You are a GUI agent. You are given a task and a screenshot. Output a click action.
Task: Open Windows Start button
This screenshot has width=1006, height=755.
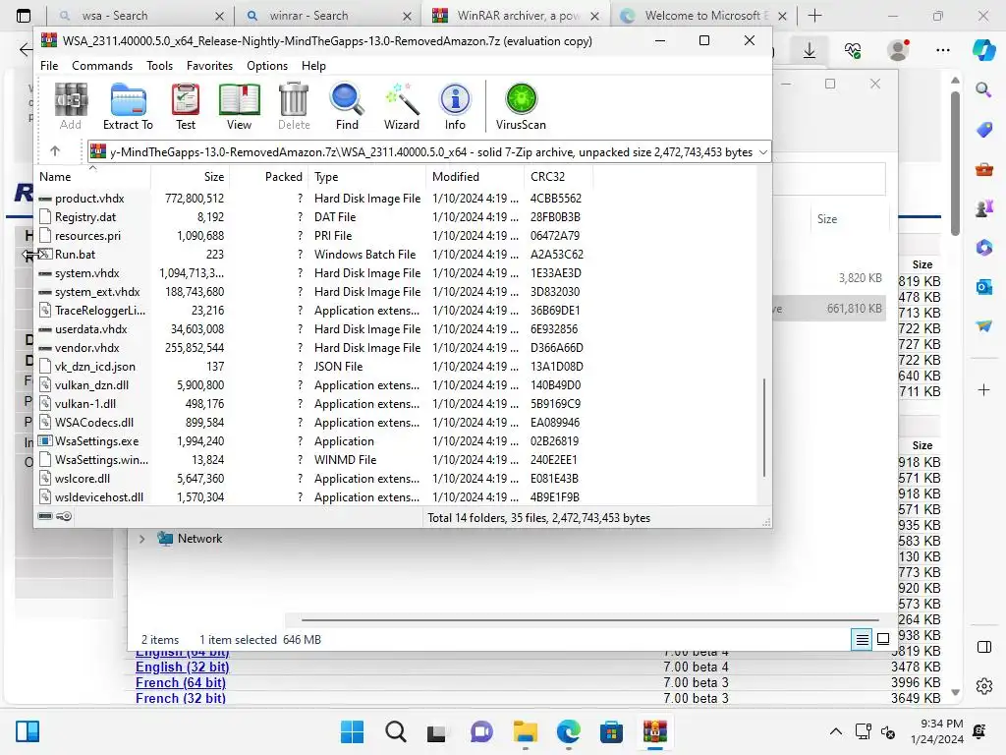[352, 731]
